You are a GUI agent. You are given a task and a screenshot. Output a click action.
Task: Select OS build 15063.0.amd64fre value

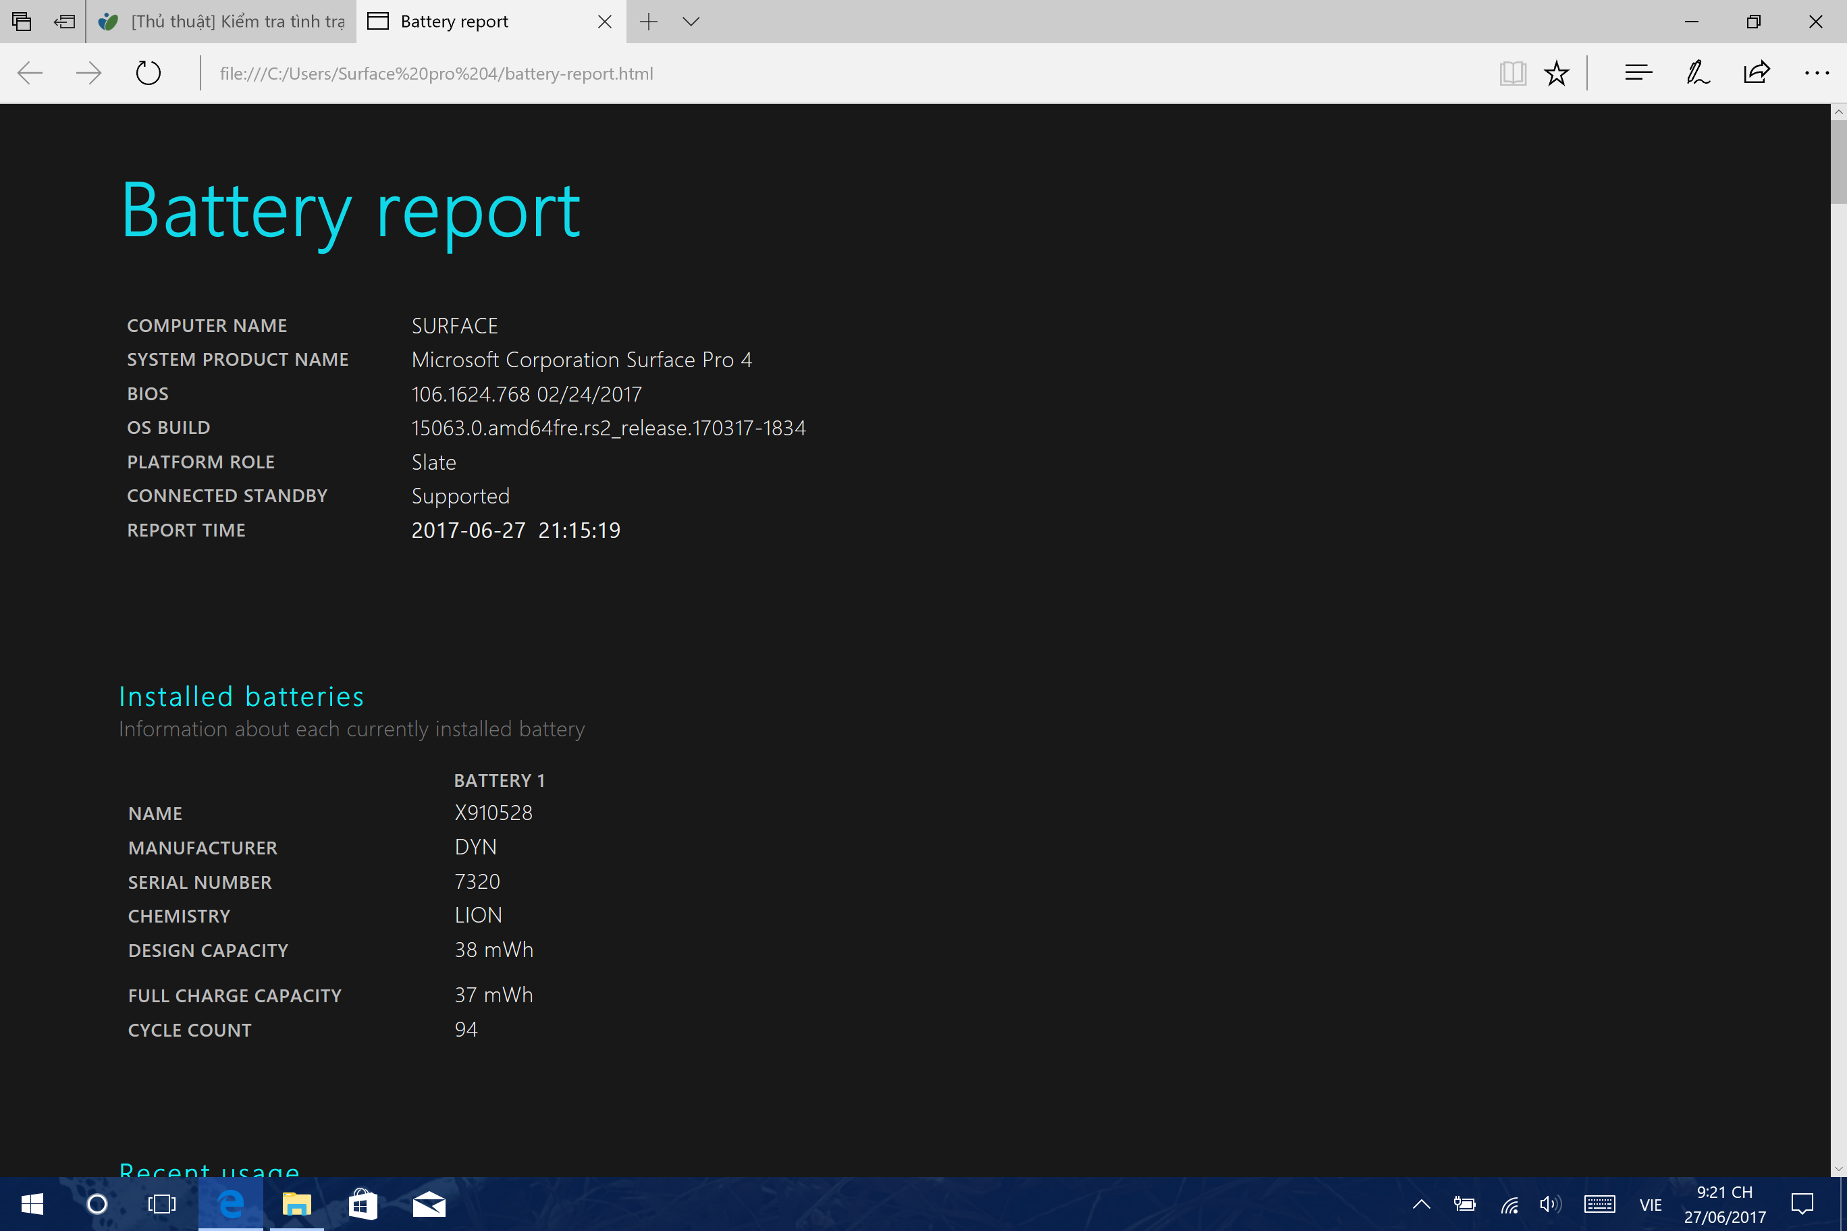[x=609, y=428]
